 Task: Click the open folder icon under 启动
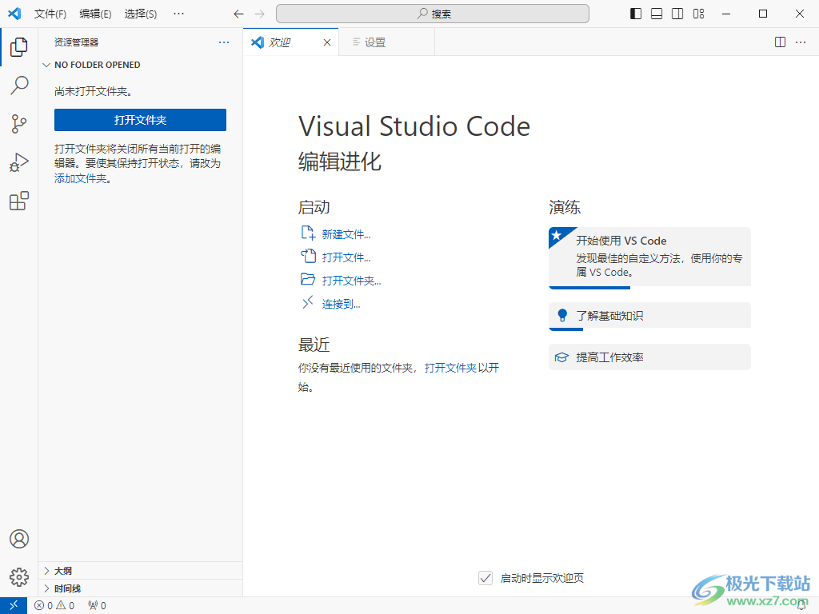(x=308, y=279)
